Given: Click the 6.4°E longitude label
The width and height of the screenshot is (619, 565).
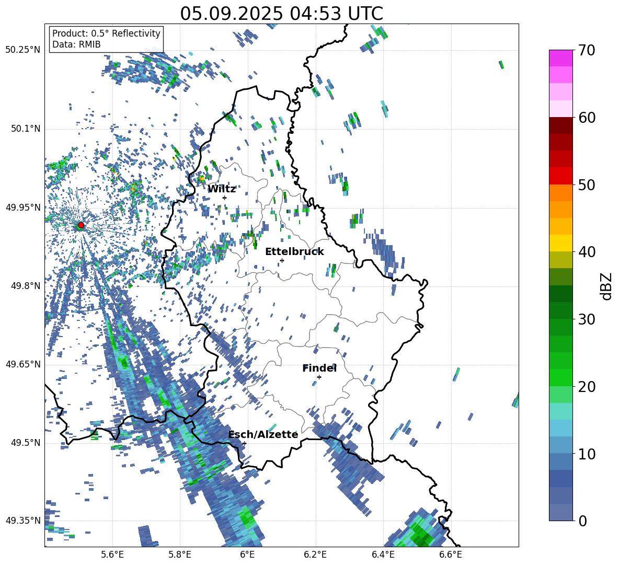Looking at the screenshot, I should click(383, 555).
